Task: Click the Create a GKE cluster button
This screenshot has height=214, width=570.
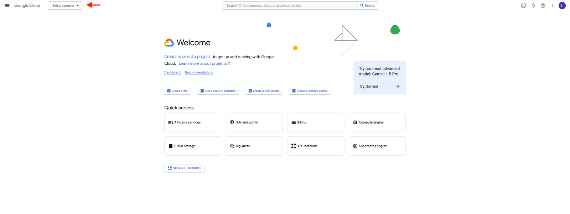Action: pos(264,91)
